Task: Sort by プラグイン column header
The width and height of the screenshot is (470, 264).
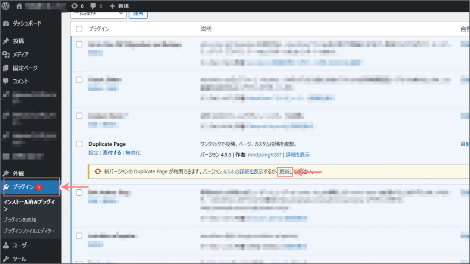Action: (x=99, y=29)
